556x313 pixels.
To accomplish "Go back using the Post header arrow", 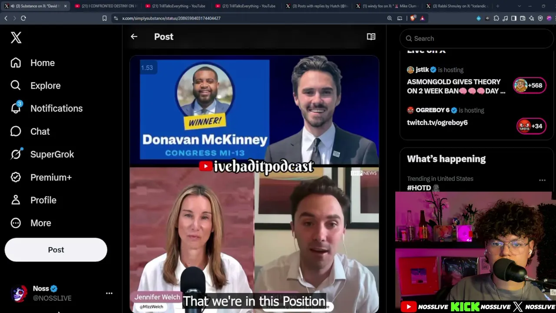I will [134, 37].
